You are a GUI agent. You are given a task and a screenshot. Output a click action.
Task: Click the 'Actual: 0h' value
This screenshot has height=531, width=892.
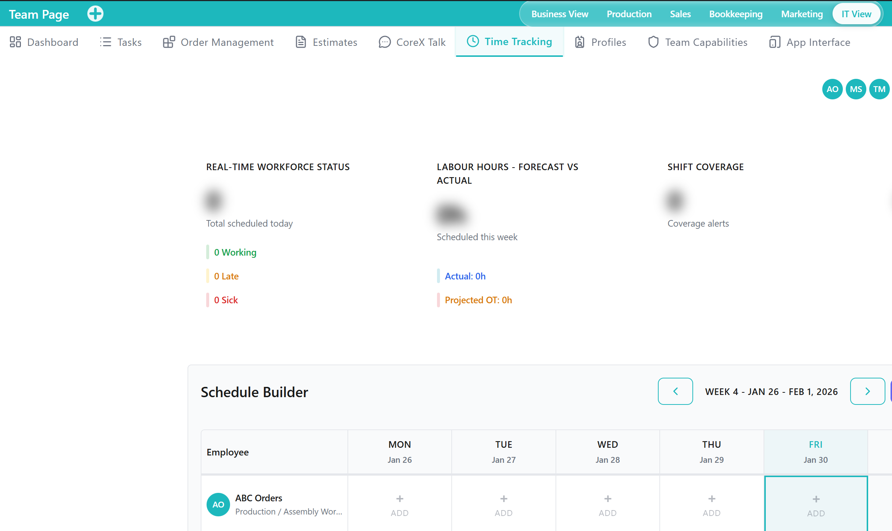(x=465, y=276)
